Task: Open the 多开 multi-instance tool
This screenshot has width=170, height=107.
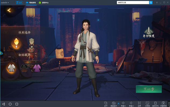Action: [x=106, y=104]
